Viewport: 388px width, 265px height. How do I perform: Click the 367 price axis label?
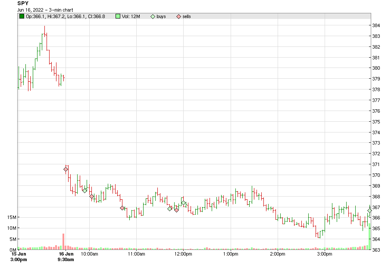376,207
